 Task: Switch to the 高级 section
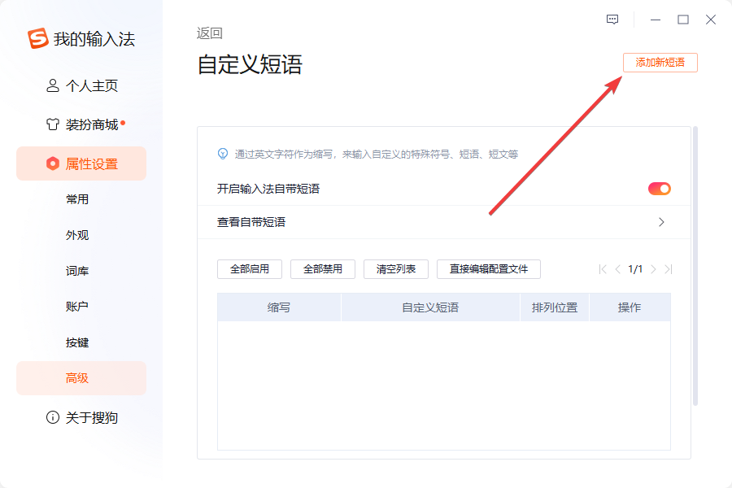[x=77, y=378]
